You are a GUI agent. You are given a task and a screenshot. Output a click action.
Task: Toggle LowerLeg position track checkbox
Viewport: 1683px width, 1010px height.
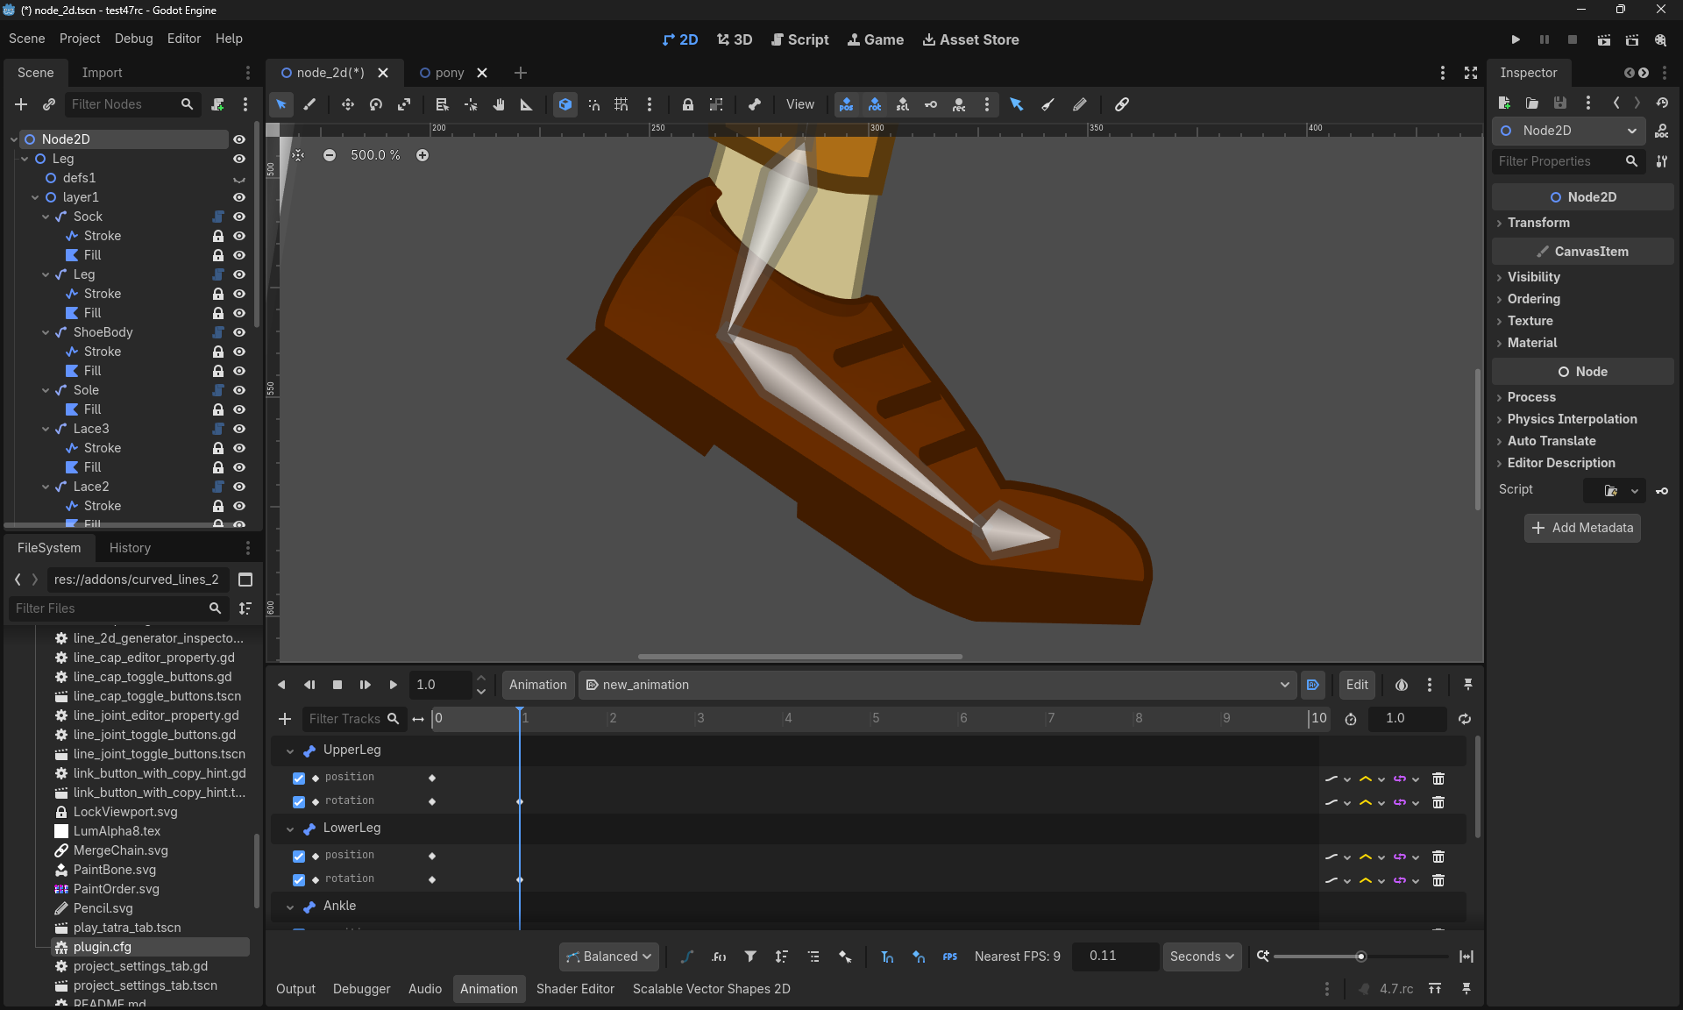pos(299,857)
